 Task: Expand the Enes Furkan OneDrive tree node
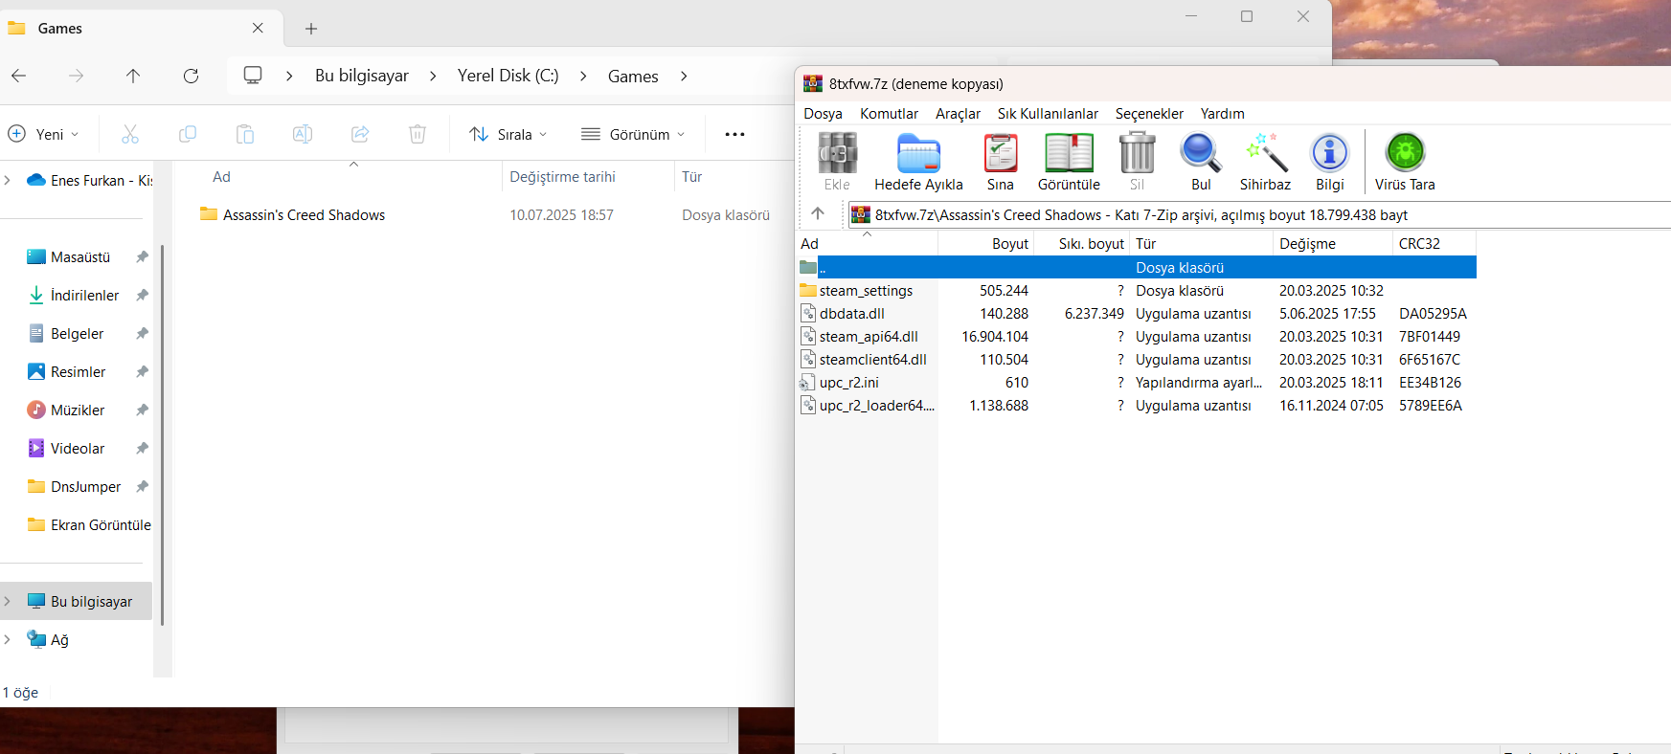tap(8, 180)
